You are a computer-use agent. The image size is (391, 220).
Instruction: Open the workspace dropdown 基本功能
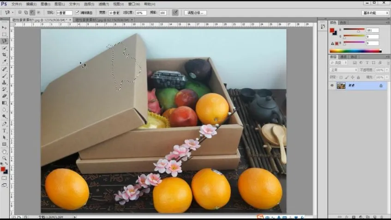click(x=375, y=13)
